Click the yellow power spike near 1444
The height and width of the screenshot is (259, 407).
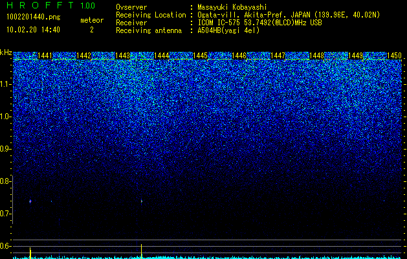(142, 251)
